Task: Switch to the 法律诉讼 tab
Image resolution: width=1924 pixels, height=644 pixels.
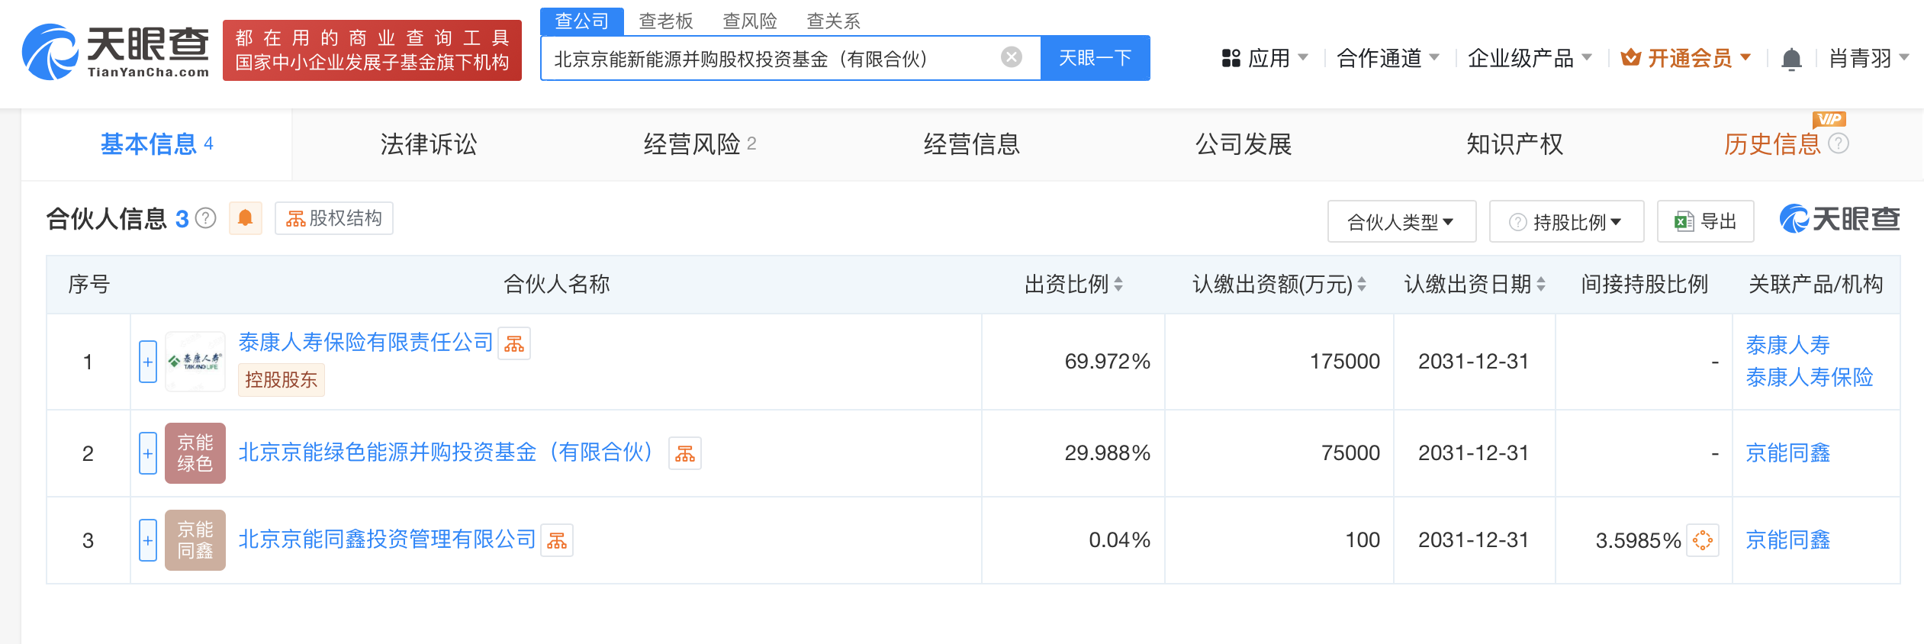Action: [428, 144]
